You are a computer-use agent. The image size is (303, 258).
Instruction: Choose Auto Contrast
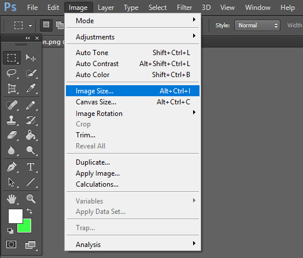132,64
